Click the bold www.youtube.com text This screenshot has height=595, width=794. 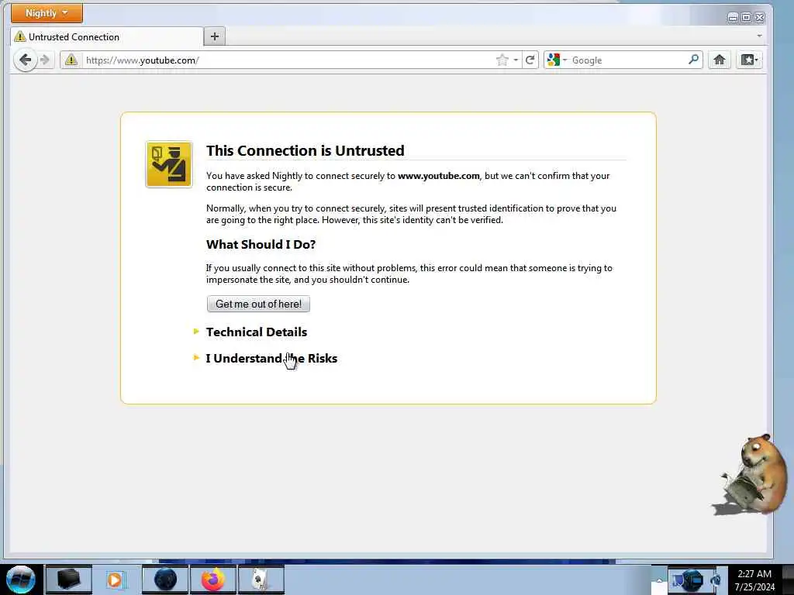[x=439, y=176]
